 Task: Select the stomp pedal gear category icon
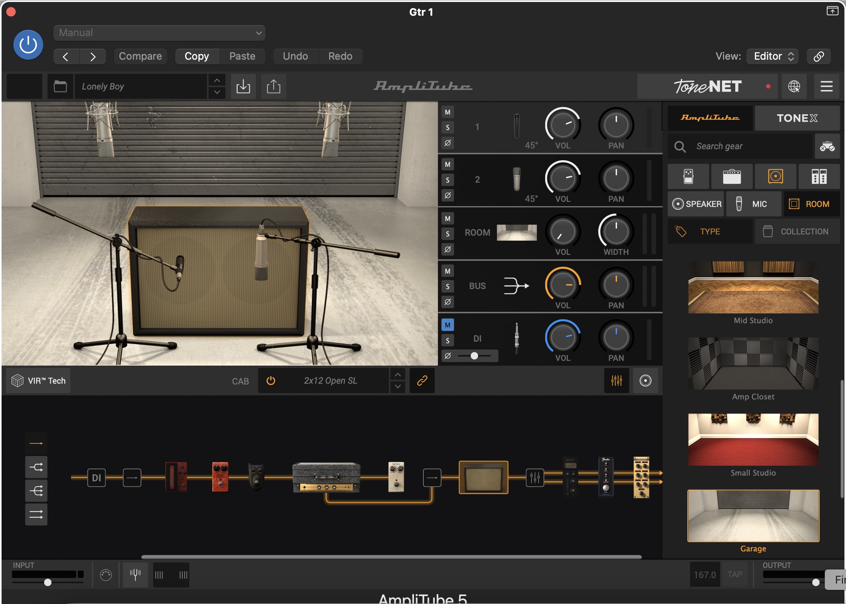pyautogui.click(x=688, y=177)
